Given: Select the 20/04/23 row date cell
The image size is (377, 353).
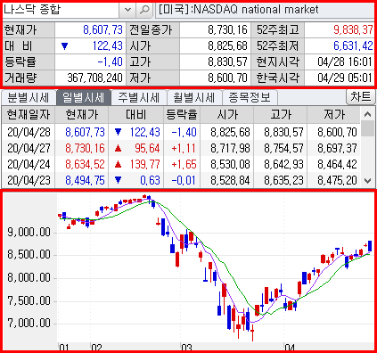Looking at the screenshot, I should click(29, 180).
